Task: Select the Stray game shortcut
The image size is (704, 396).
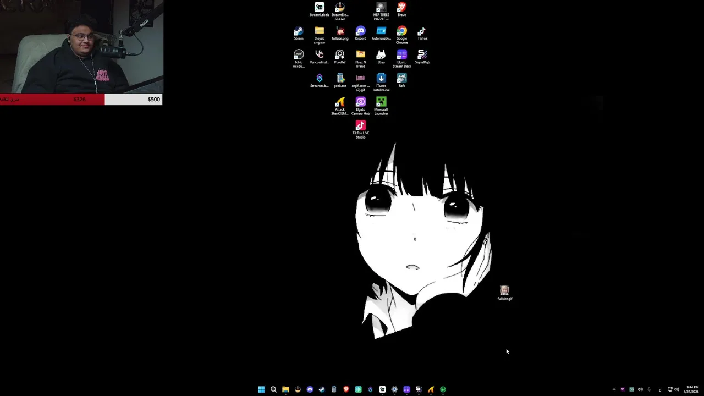Action: 381,57
